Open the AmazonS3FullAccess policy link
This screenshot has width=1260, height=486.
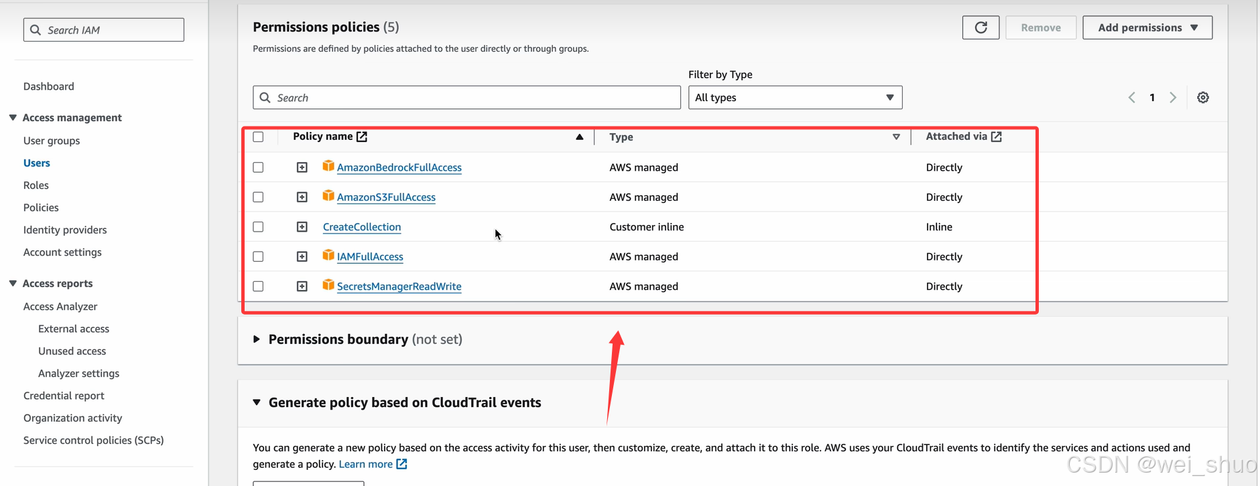pyautogui.click(x=386, y=197)
